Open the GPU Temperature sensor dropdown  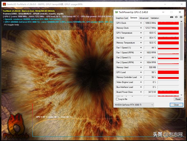click(141, 33)
